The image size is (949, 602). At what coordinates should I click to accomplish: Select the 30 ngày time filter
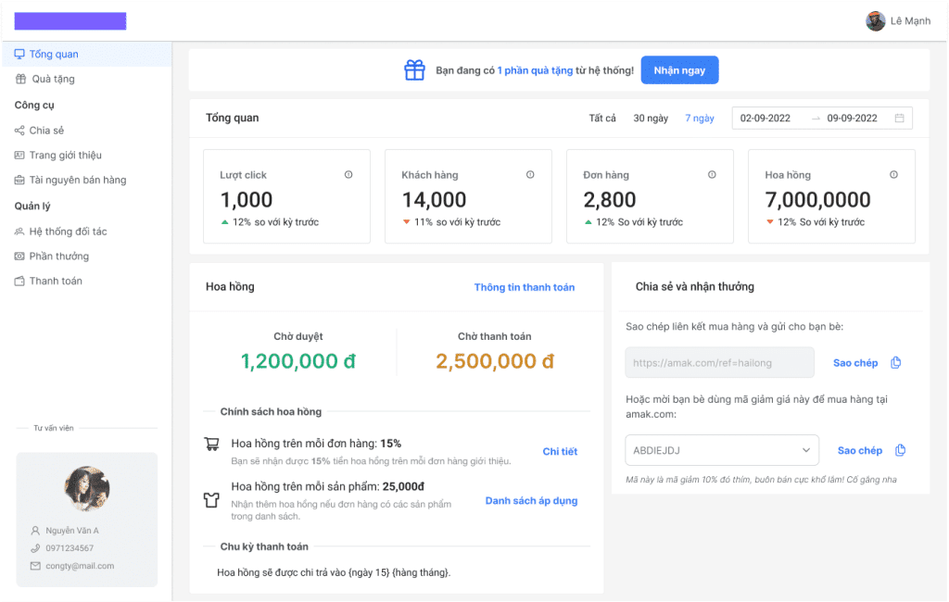point(651,119)
